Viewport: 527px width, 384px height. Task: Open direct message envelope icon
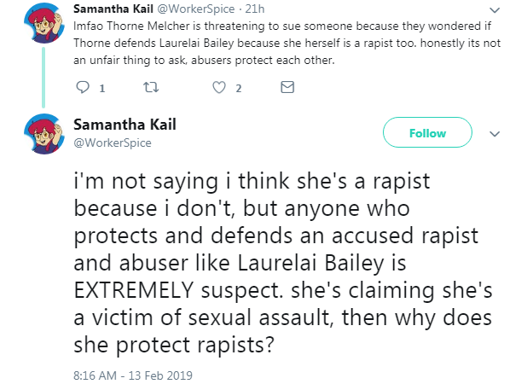(x=287, y=87)
